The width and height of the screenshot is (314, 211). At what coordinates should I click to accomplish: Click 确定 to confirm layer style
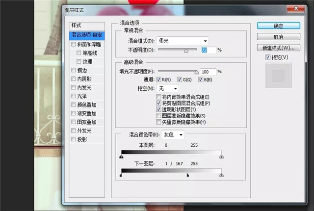(x=278, y=26)
